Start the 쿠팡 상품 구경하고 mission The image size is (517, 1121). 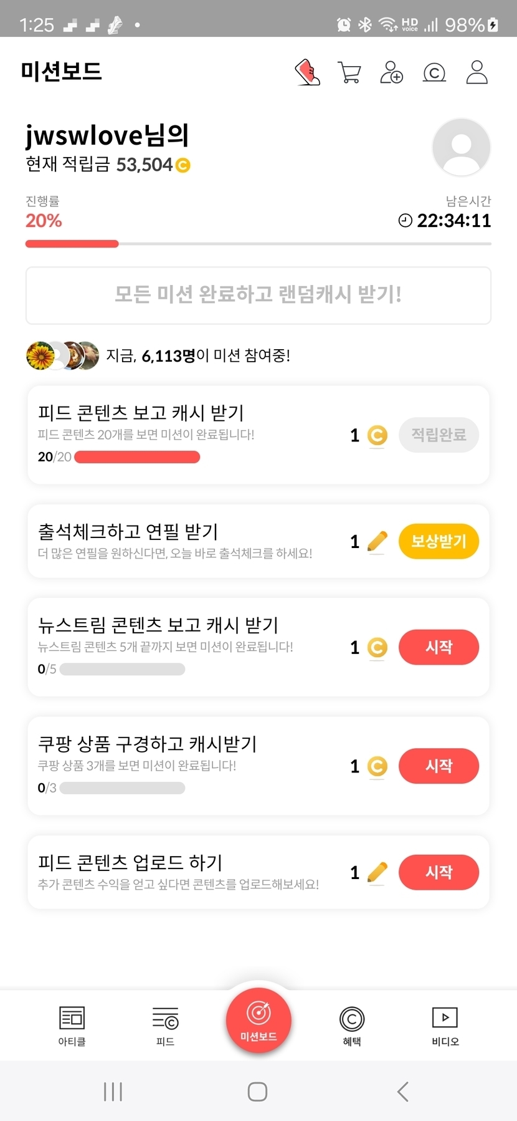click(439, 766)
